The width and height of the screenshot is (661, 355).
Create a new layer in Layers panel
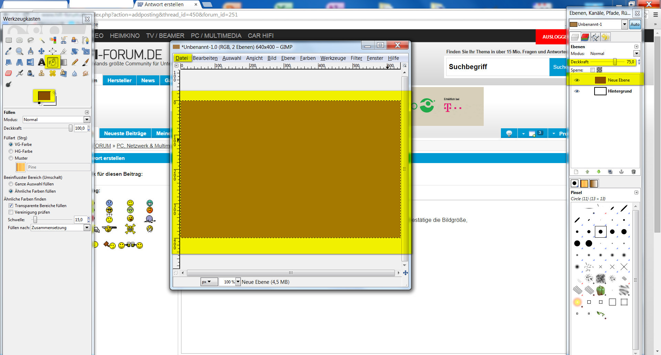pyautogui.click(x=576, y=172)
